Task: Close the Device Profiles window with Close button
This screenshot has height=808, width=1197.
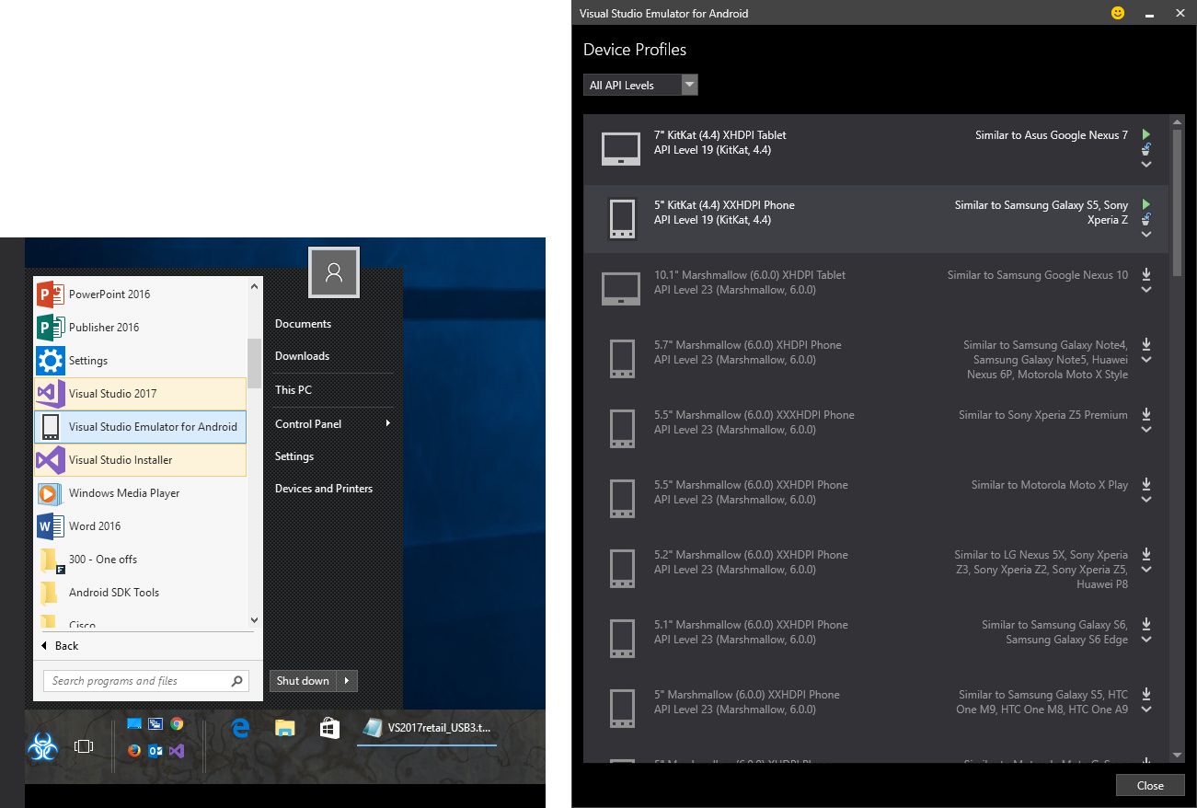Action: (1150, 785)
